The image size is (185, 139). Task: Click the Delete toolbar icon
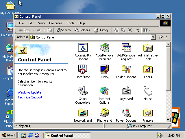130,30
